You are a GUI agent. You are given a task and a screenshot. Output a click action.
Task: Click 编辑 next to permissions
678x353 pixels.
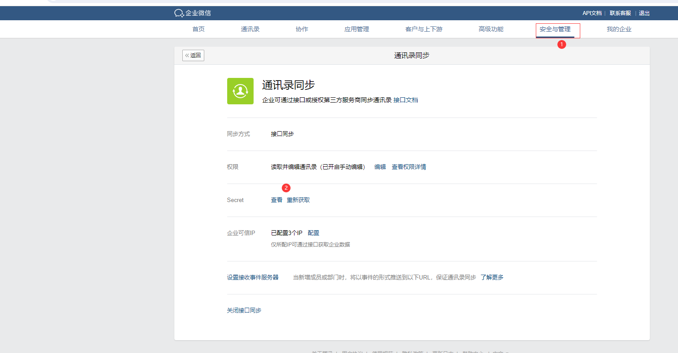coord(380,167)
